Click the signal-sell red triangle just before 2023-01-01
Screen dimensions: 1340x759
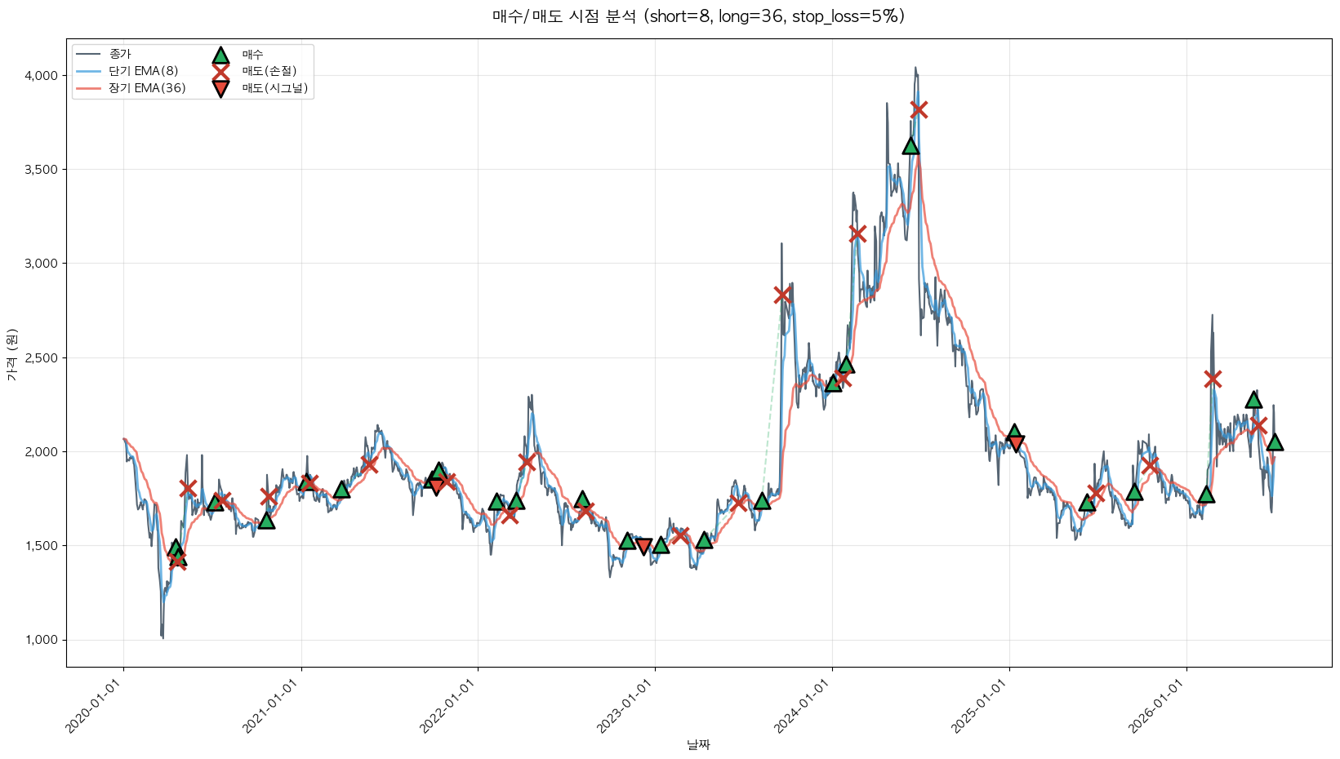pyautogui.click(x=643, y=545)
